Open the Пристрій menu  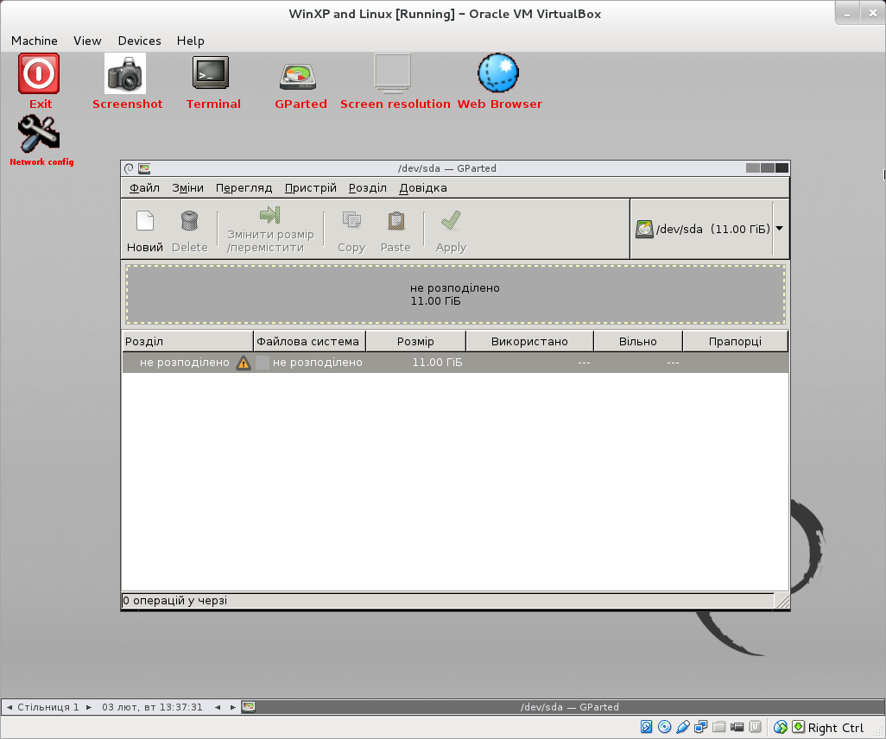(x=310, y=187)
